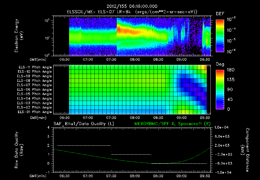Viewport: 260px width, 180px height.
Task: Click GMT(min) label under the spectrogram
Action: 38,59
